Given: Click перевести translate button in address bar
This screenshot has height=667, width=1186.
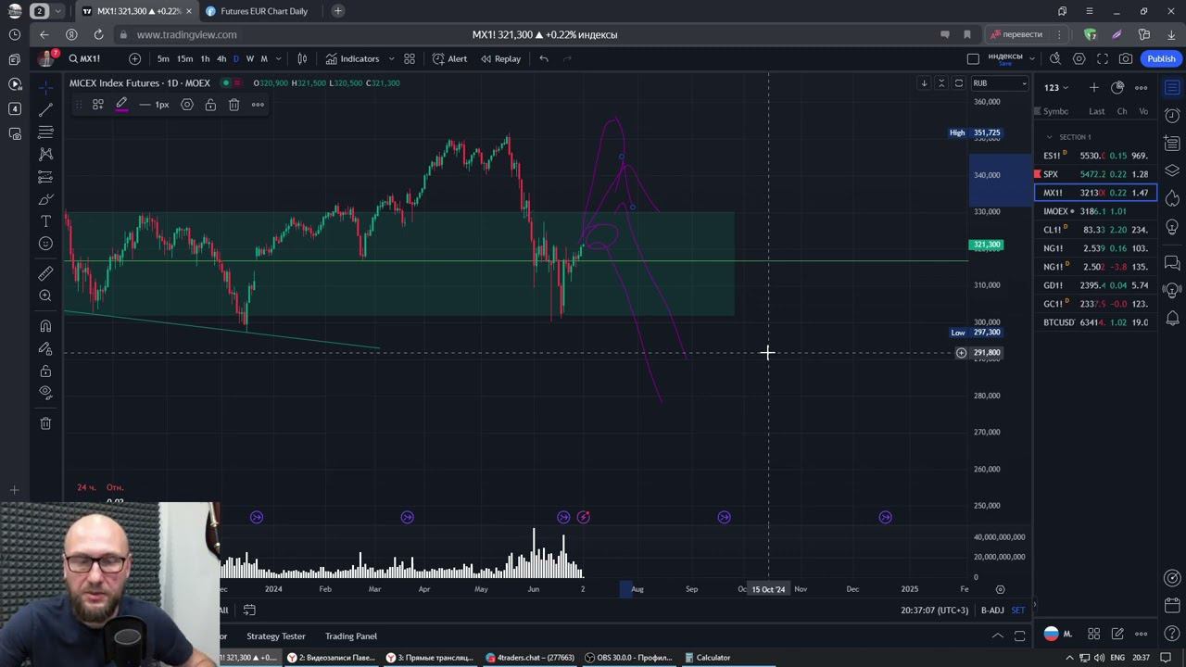Looking at the screenshot, I should [x=1016, y=34].
